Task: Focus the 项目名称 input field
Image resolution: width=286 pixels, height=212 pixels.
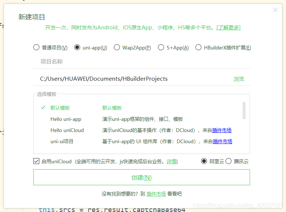Action: (x=142, y=62)
